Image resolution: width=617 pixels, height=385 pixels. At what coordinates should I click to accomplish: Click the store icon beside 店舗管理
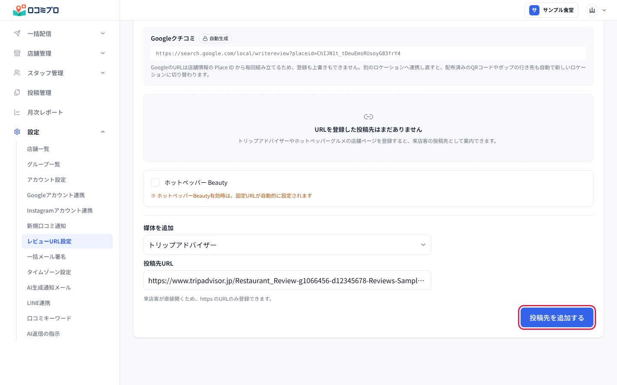[x=17, y=53]
